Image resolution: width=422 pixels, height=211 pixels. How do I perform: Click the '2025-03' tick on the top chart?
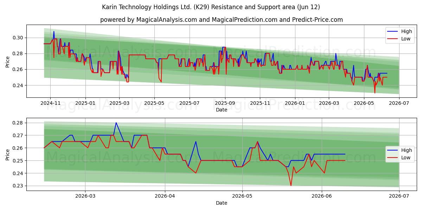119,103
